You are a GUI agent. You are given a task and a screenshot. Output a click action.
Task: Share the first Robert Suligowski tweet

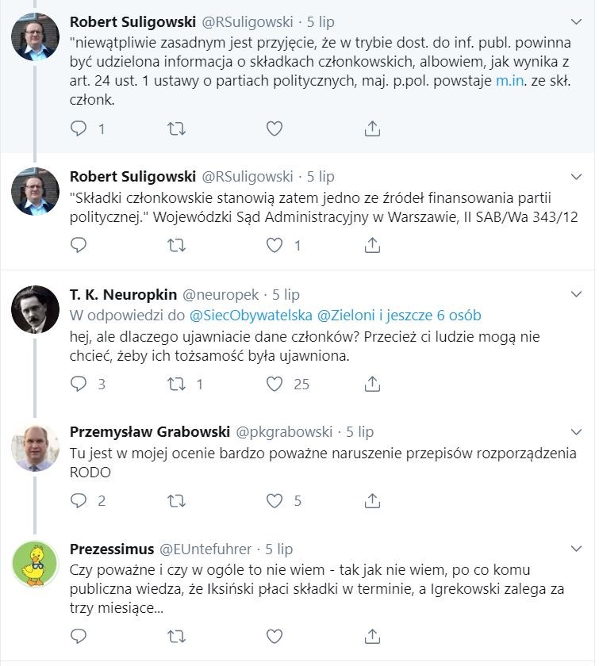(x=371, y=128)
